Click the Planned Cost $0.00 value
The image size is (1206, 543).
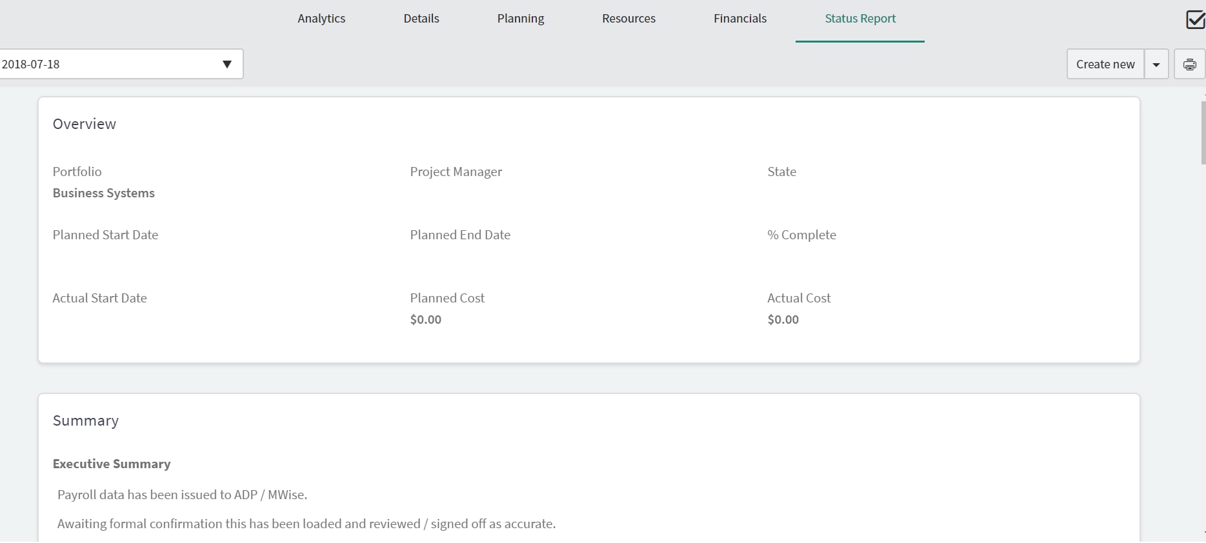(x=426, y=319)
